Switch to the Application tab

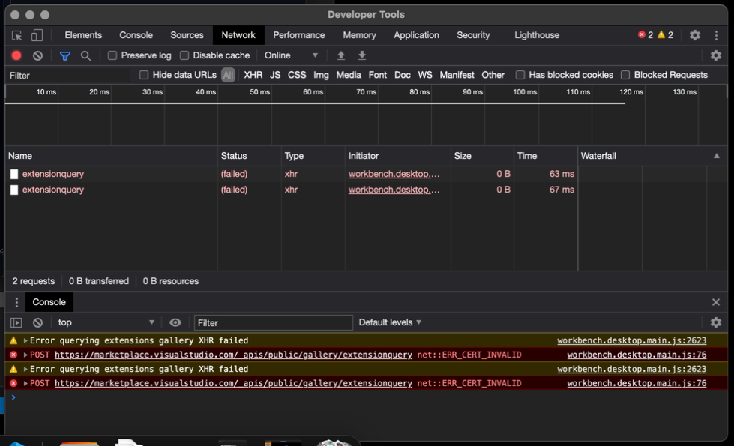(416, 35)
